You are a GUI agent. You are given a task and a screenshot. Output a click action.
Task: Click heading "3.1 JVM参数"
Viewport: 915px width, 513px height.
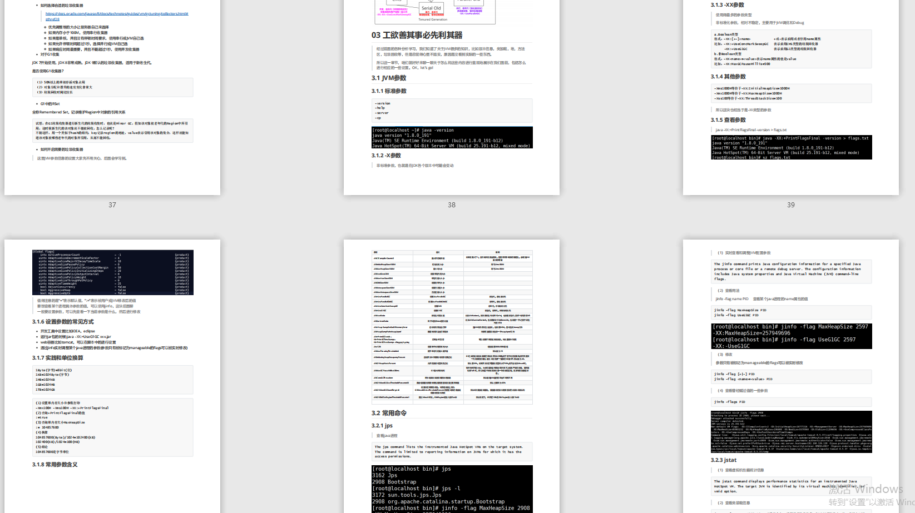point(389,78)
